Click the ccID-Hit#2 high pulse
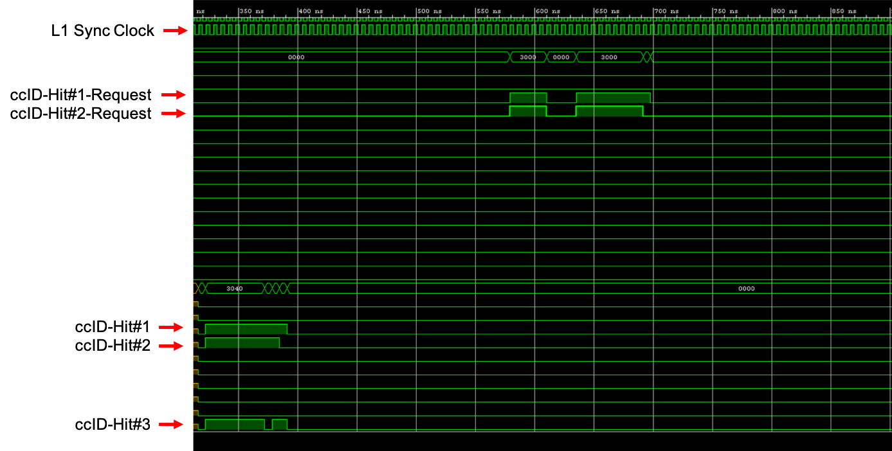The height and width of the screenshot is (451, 892). 242,342
